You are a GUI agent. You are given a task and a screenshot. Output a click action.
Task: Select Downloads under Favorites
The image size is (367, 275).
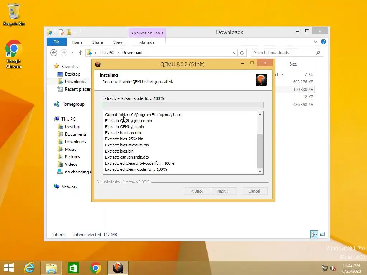[x=72, y=82]
